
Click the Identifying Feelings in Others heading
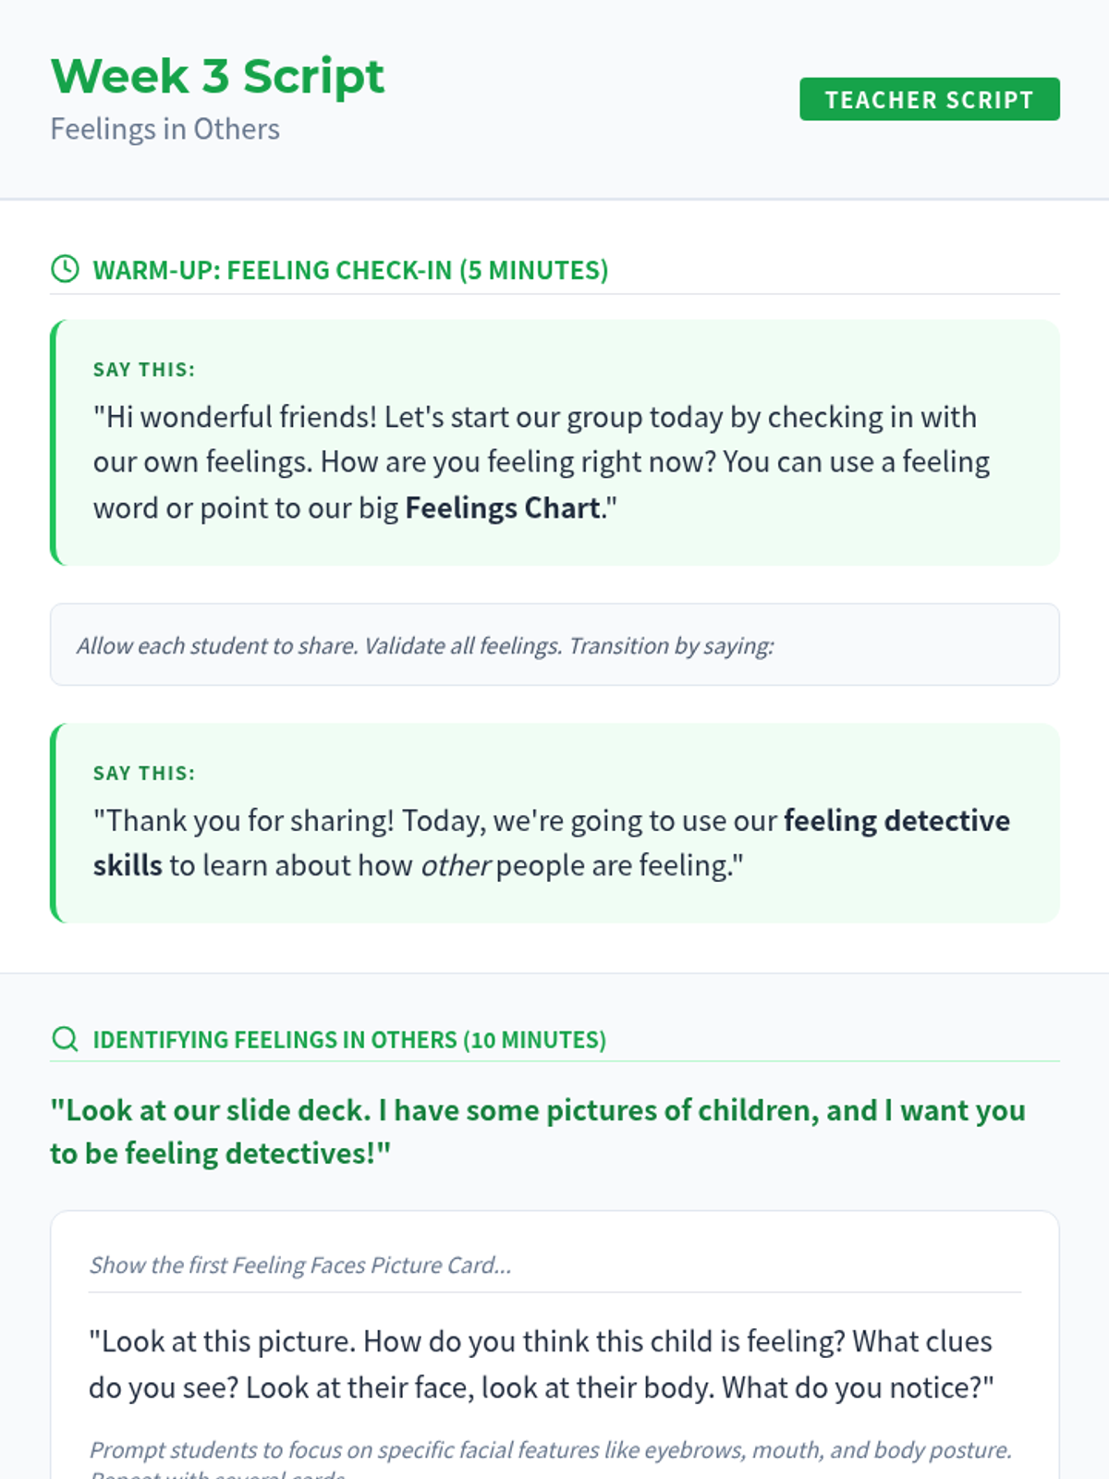coord(349,1040)
